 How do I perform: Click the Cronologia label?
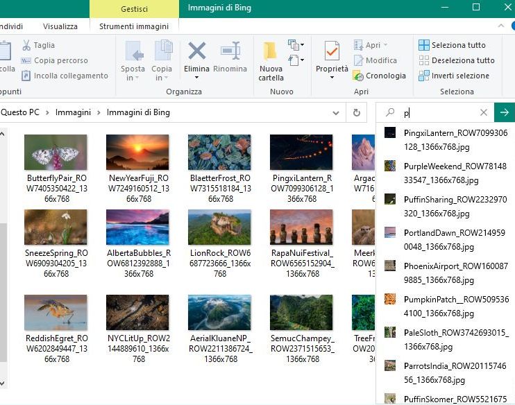pos(386,76)
